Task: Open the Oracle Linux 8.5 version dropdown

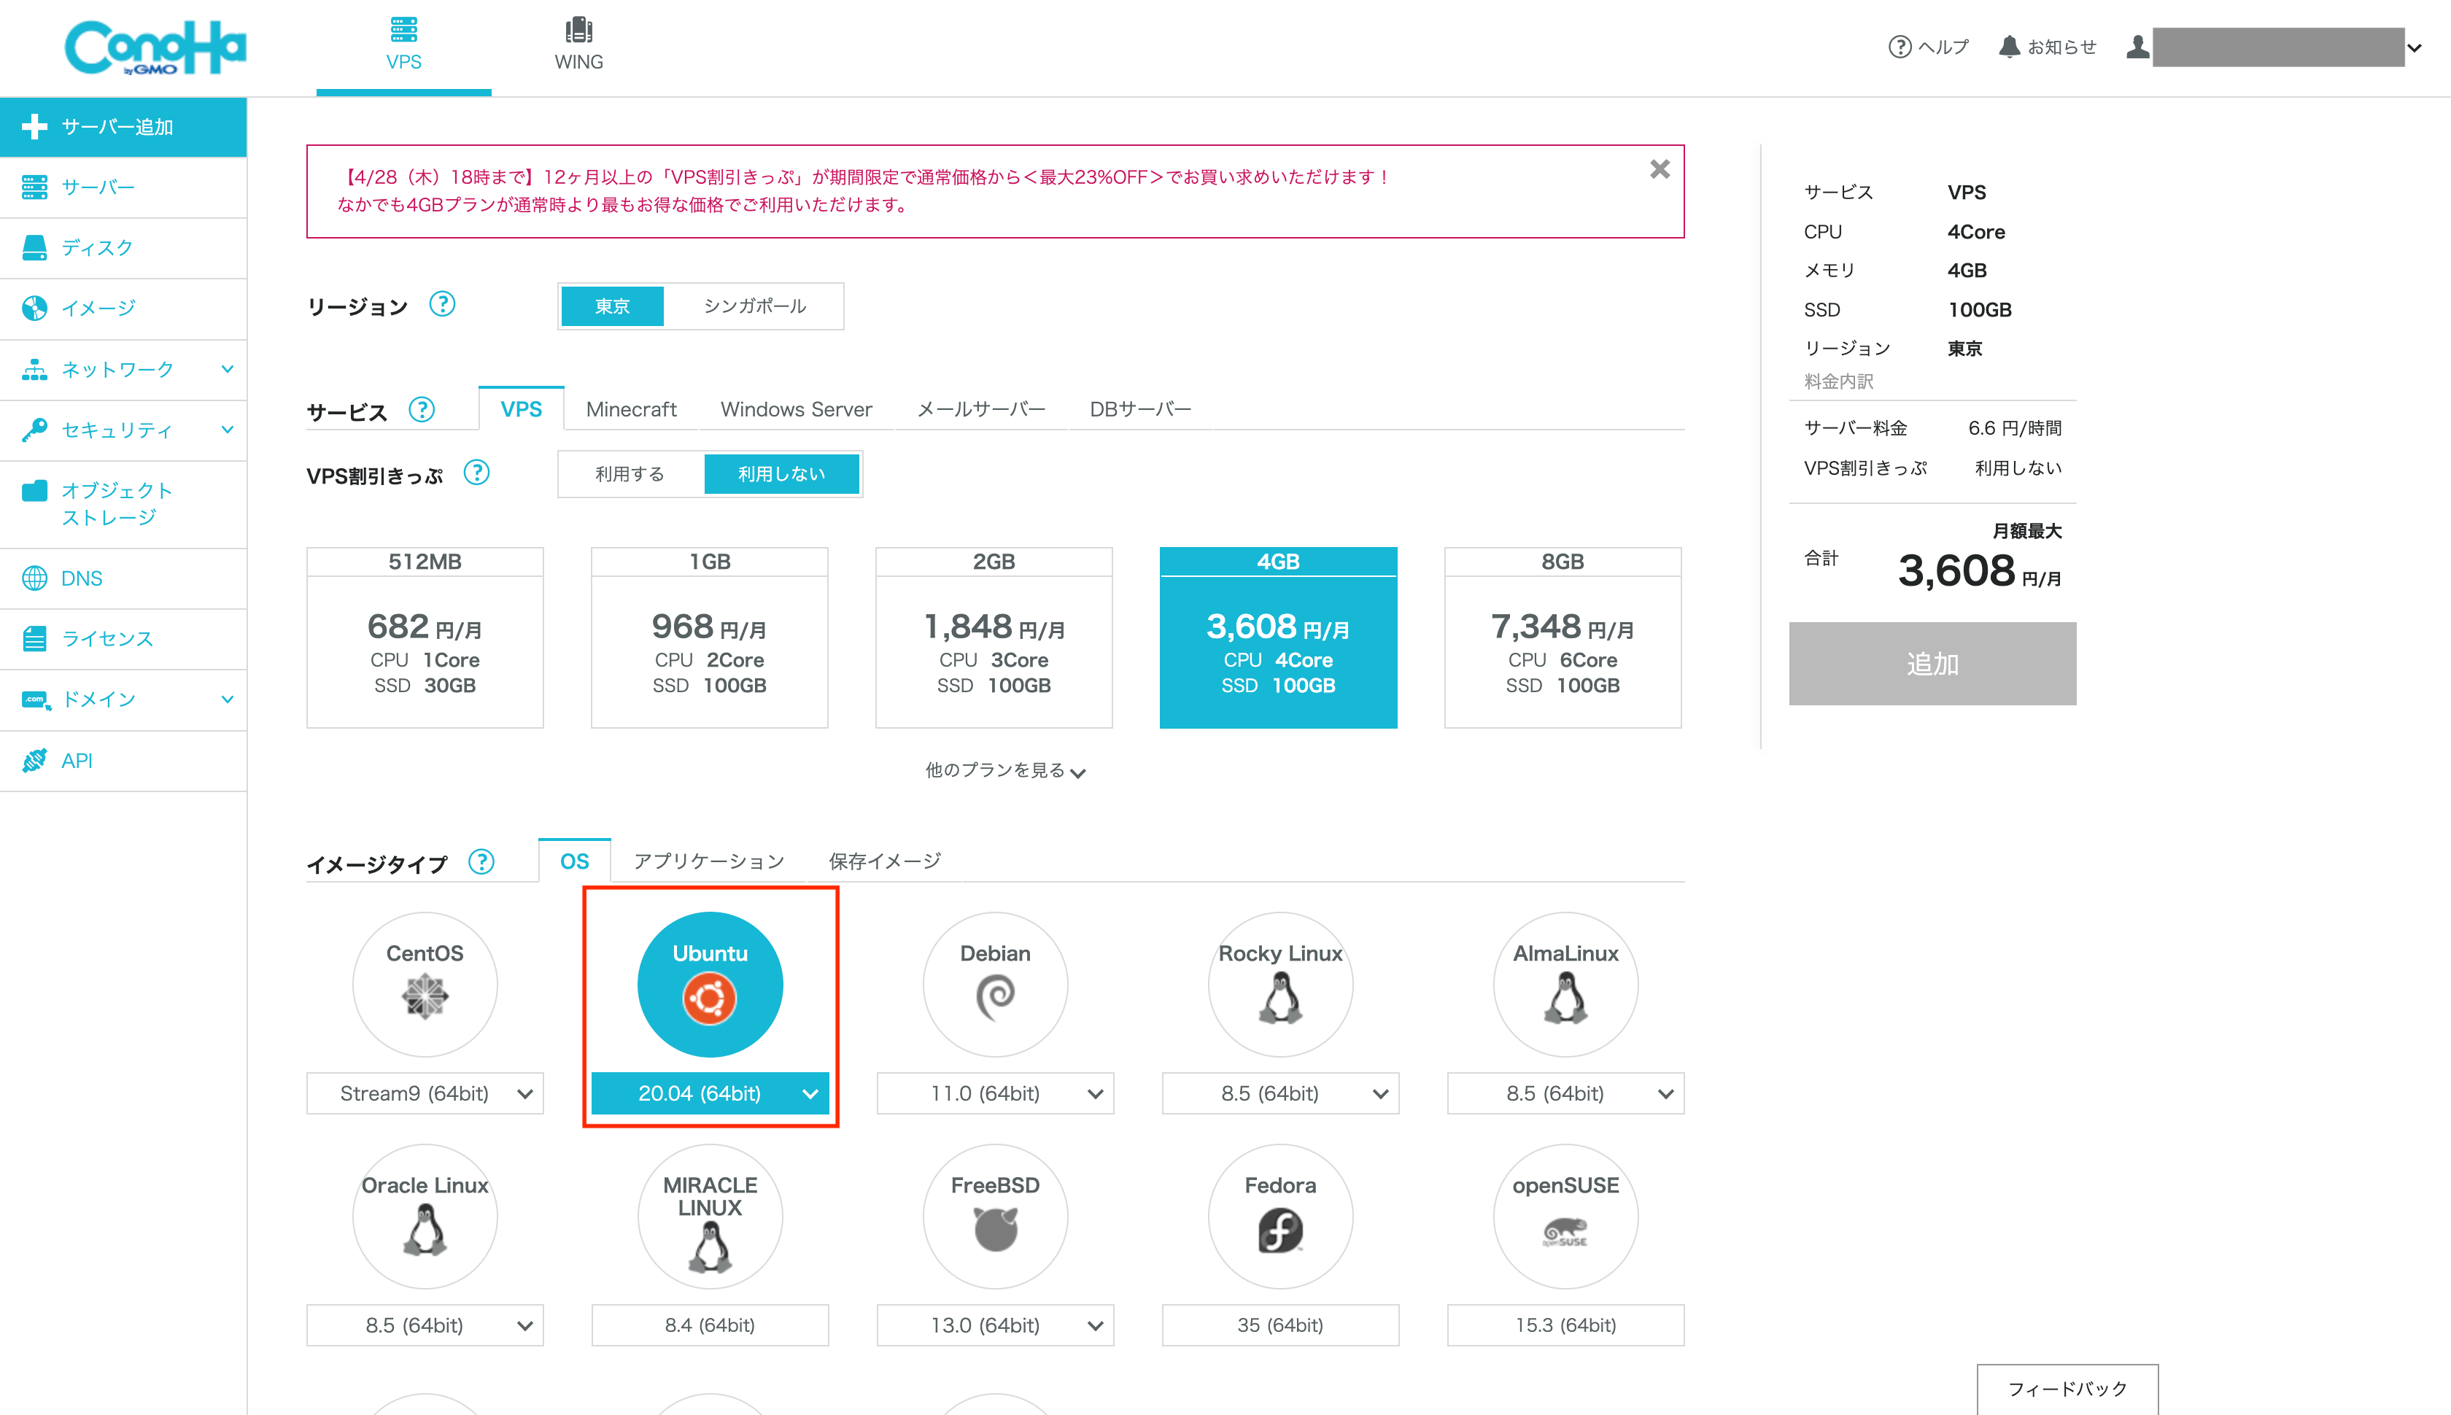Action: tap(425, 1325)
